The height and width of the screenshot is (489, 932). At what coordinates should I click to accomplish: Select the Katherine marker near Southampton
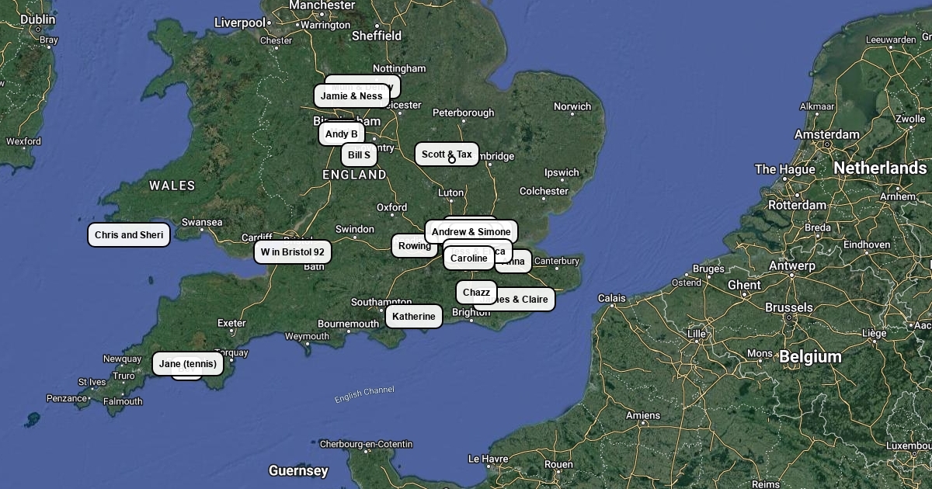pos(414,317)
